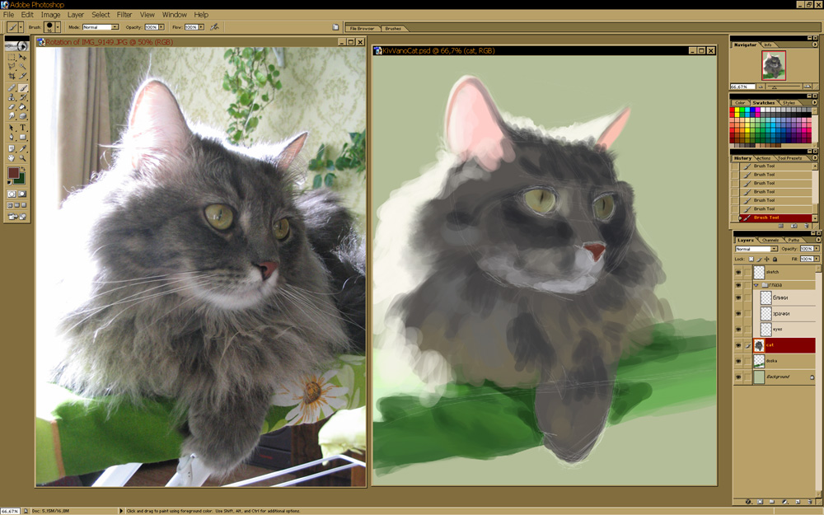The image size is (824, 515).
Task: Hide the sketch layer
Action: coord(738,271)
